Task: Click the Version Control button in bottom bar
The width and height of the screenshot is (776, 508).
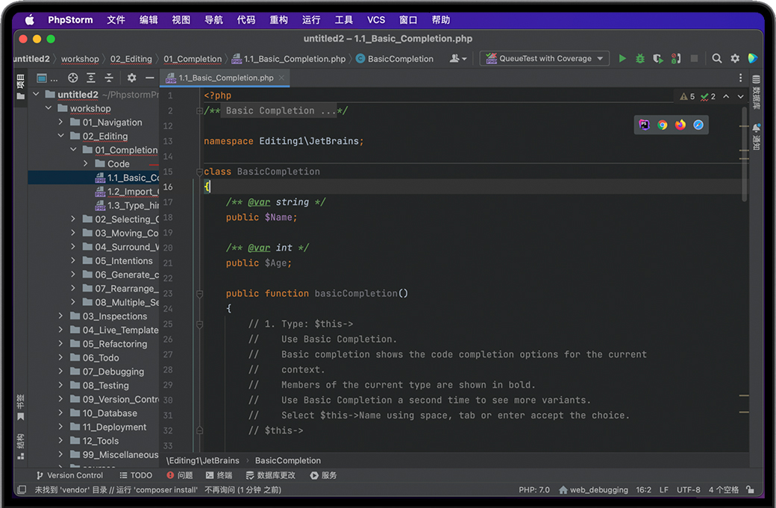Action: 69,475
